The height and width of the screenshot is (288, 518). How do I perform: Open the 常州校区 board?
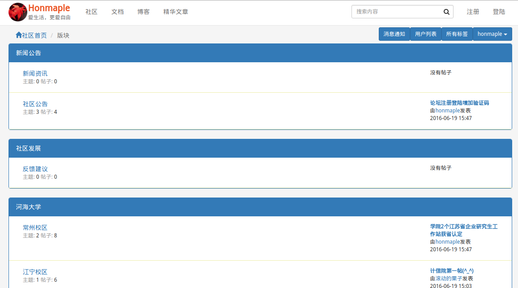pos(35,228)
